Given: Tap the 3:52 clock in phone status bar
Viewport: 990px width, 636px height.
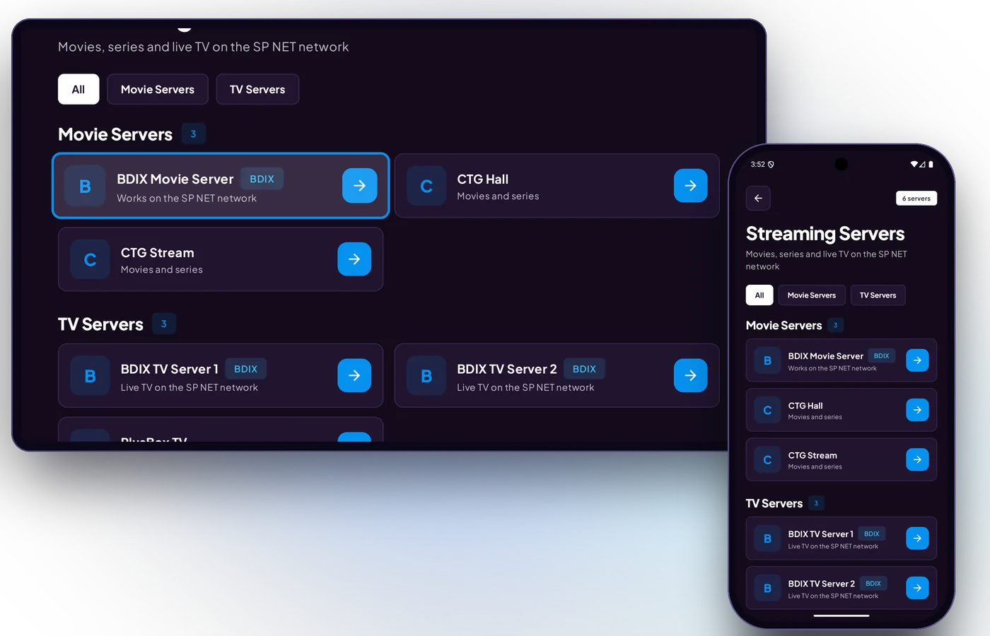Looking at the screenshot, I should pyautogui.click(x=757, y=164).
